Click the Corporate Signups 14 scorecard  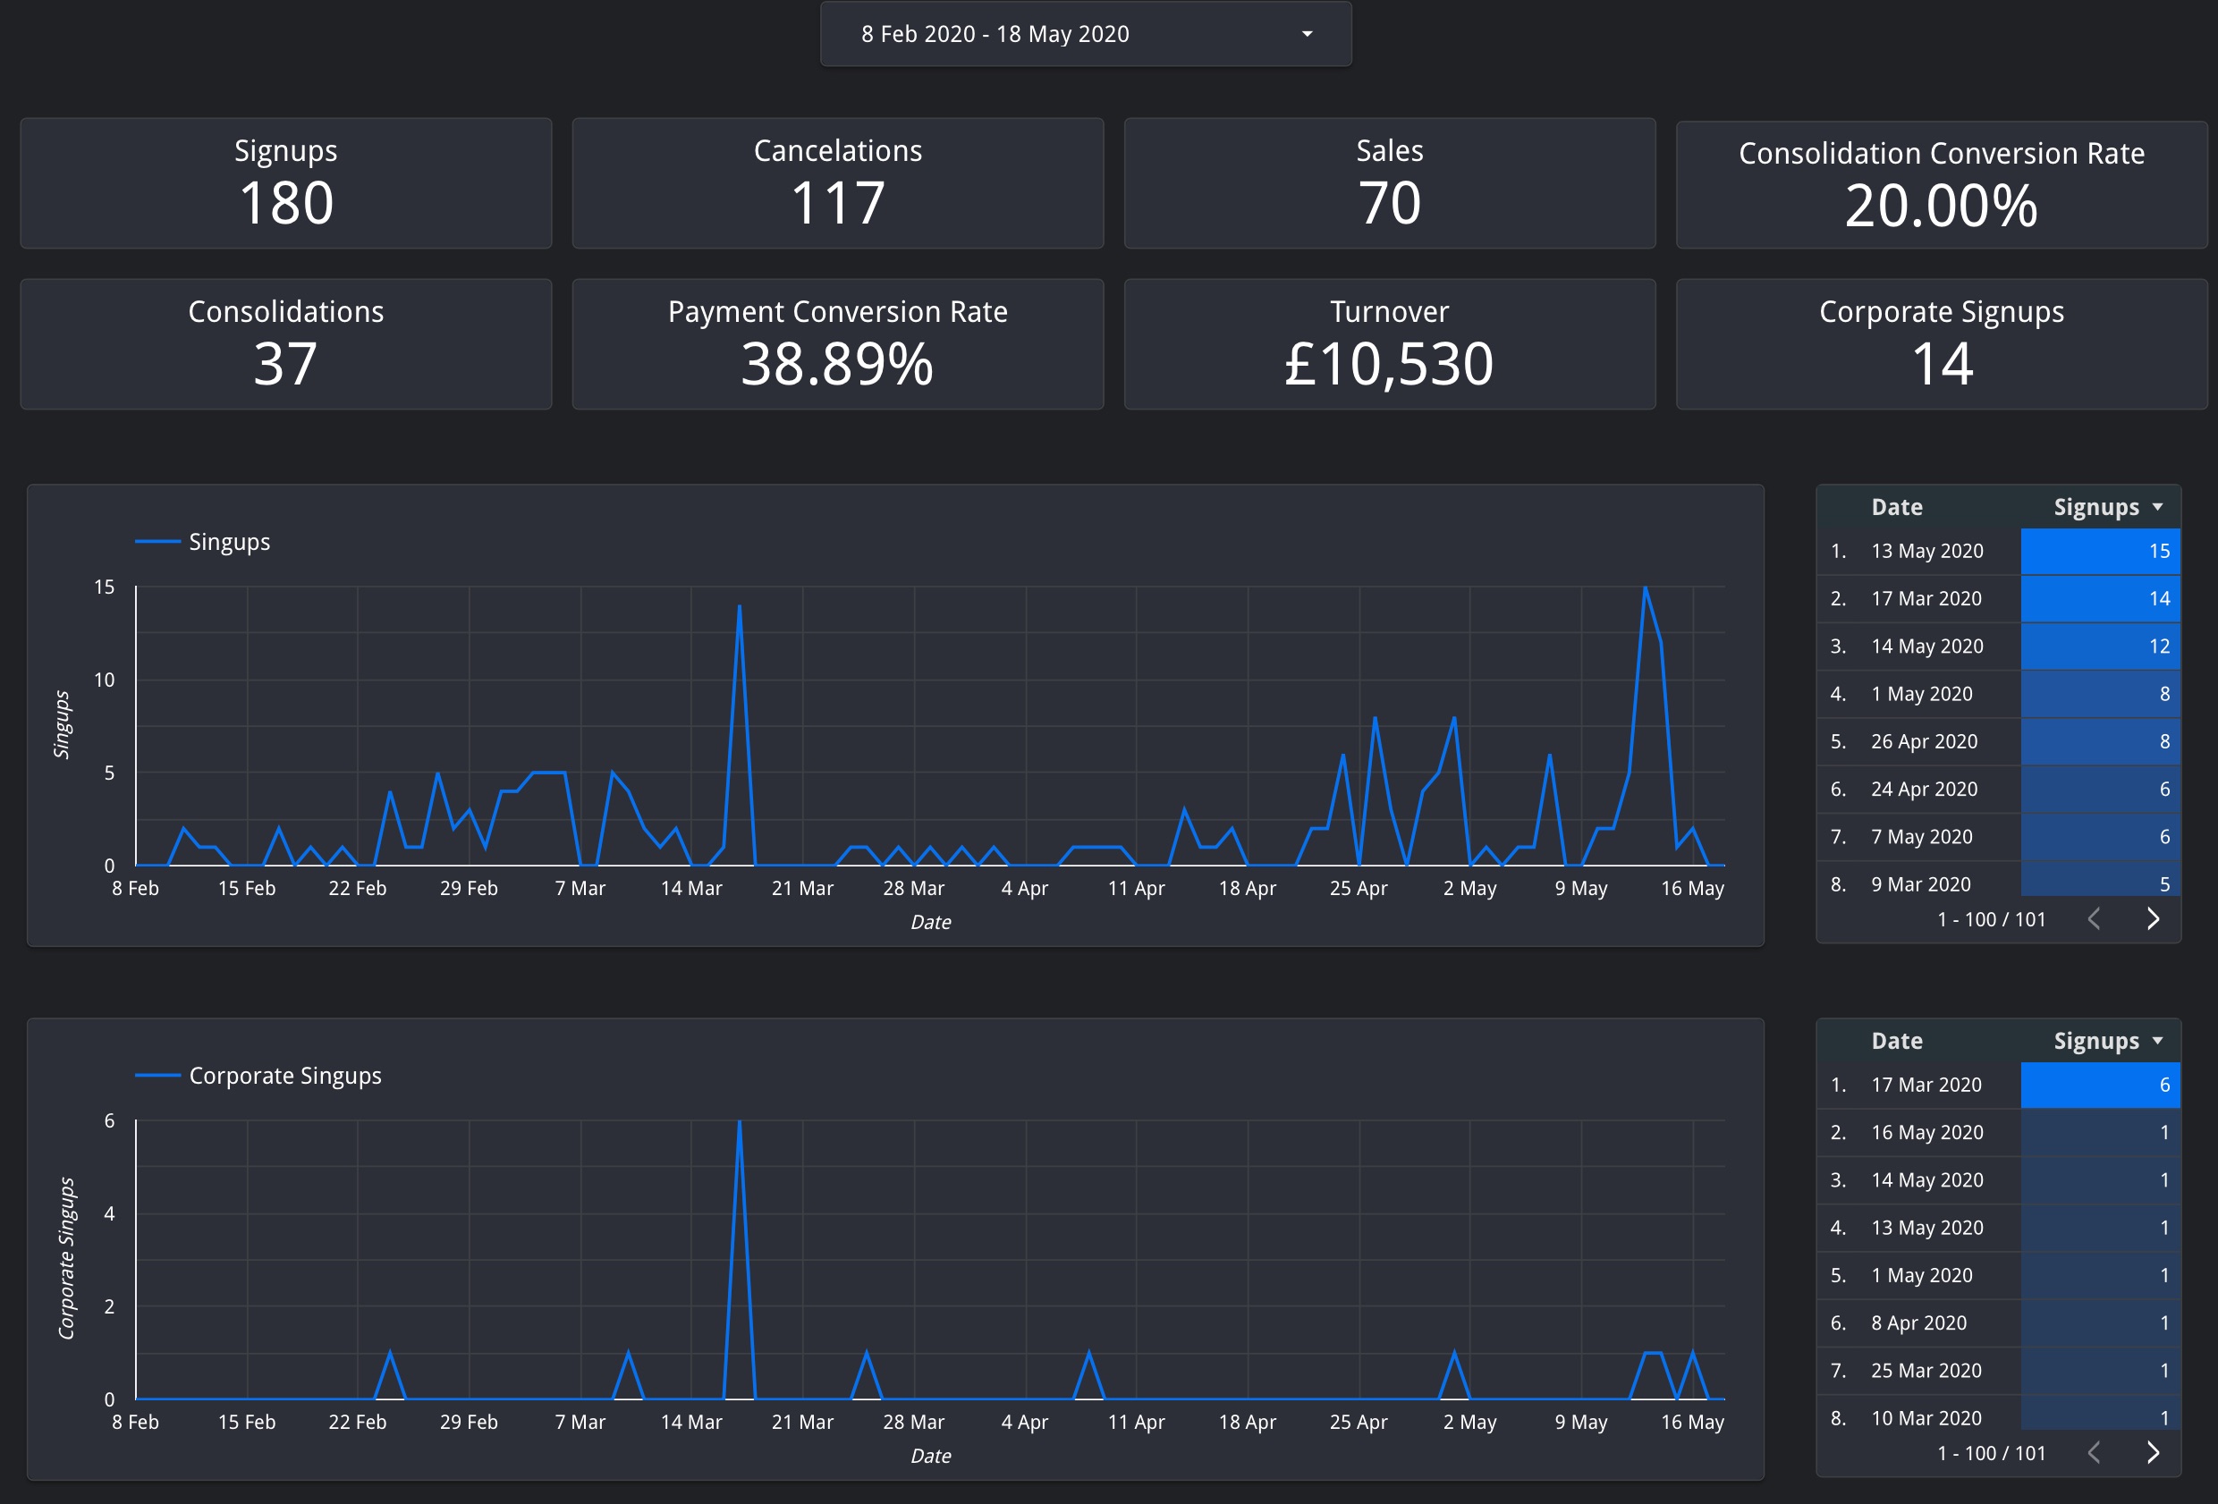click(1942, 344)
